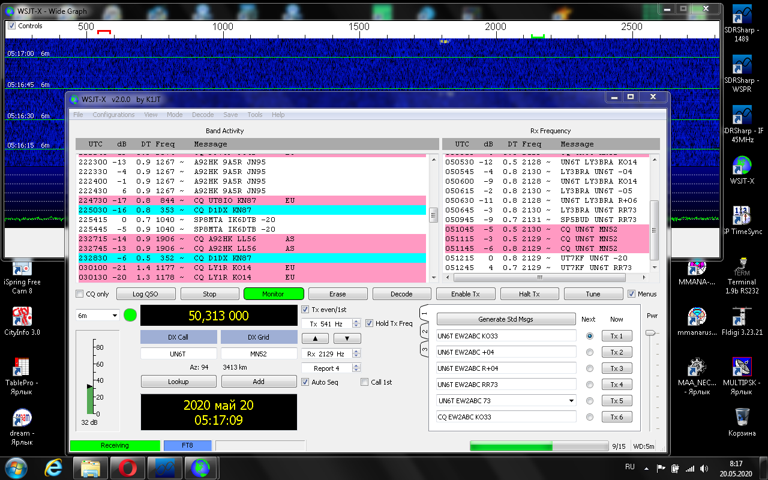Adjust the Pwr power slider handle

[650, 333]
